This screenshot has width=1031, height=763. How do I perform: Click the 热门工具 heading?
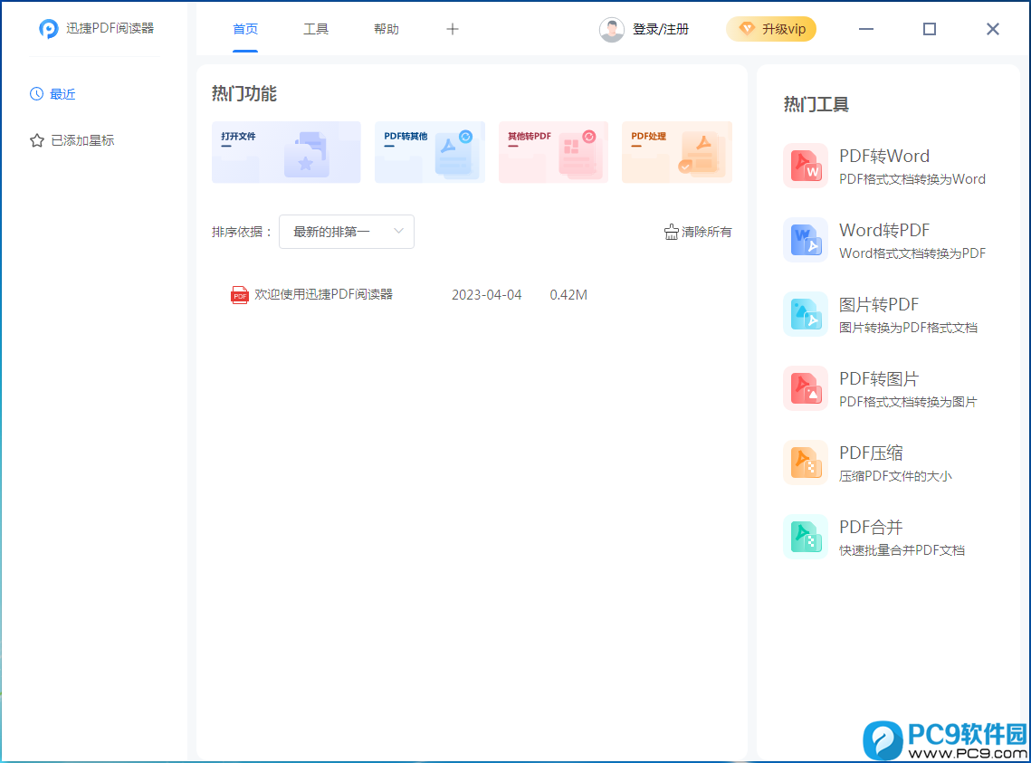[816, 104]
